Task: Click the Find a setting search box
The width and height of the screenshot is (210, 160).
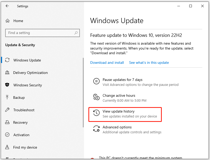Action: 39,33
